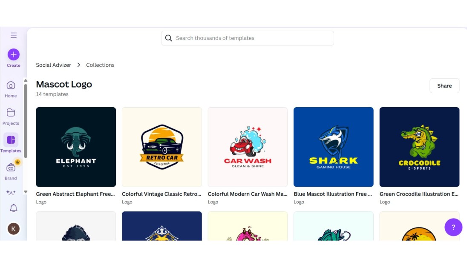
Task: Click sidebar scroll down arrow
Action: tap(26, 192)
